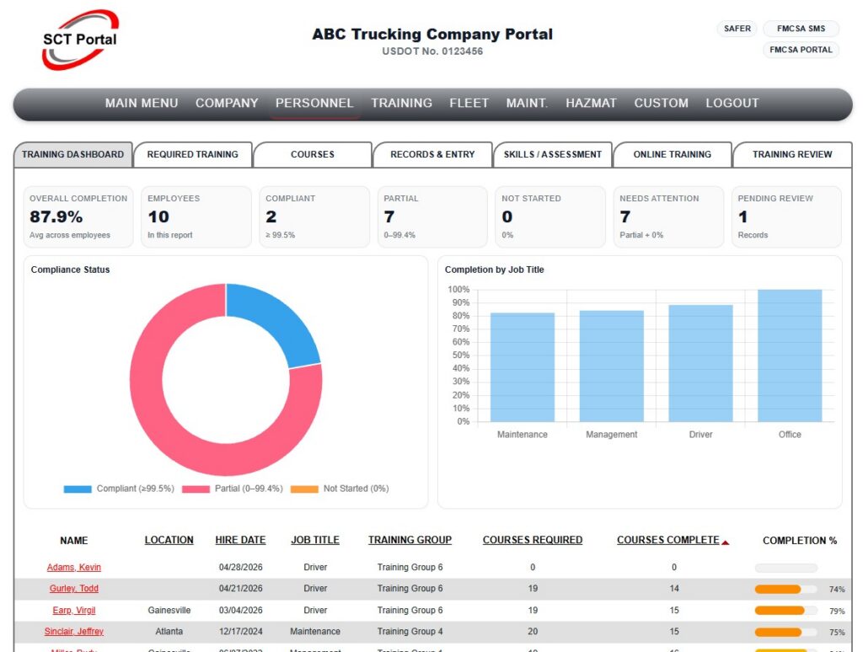Click the Employees 10 summary card

(196, 216)
